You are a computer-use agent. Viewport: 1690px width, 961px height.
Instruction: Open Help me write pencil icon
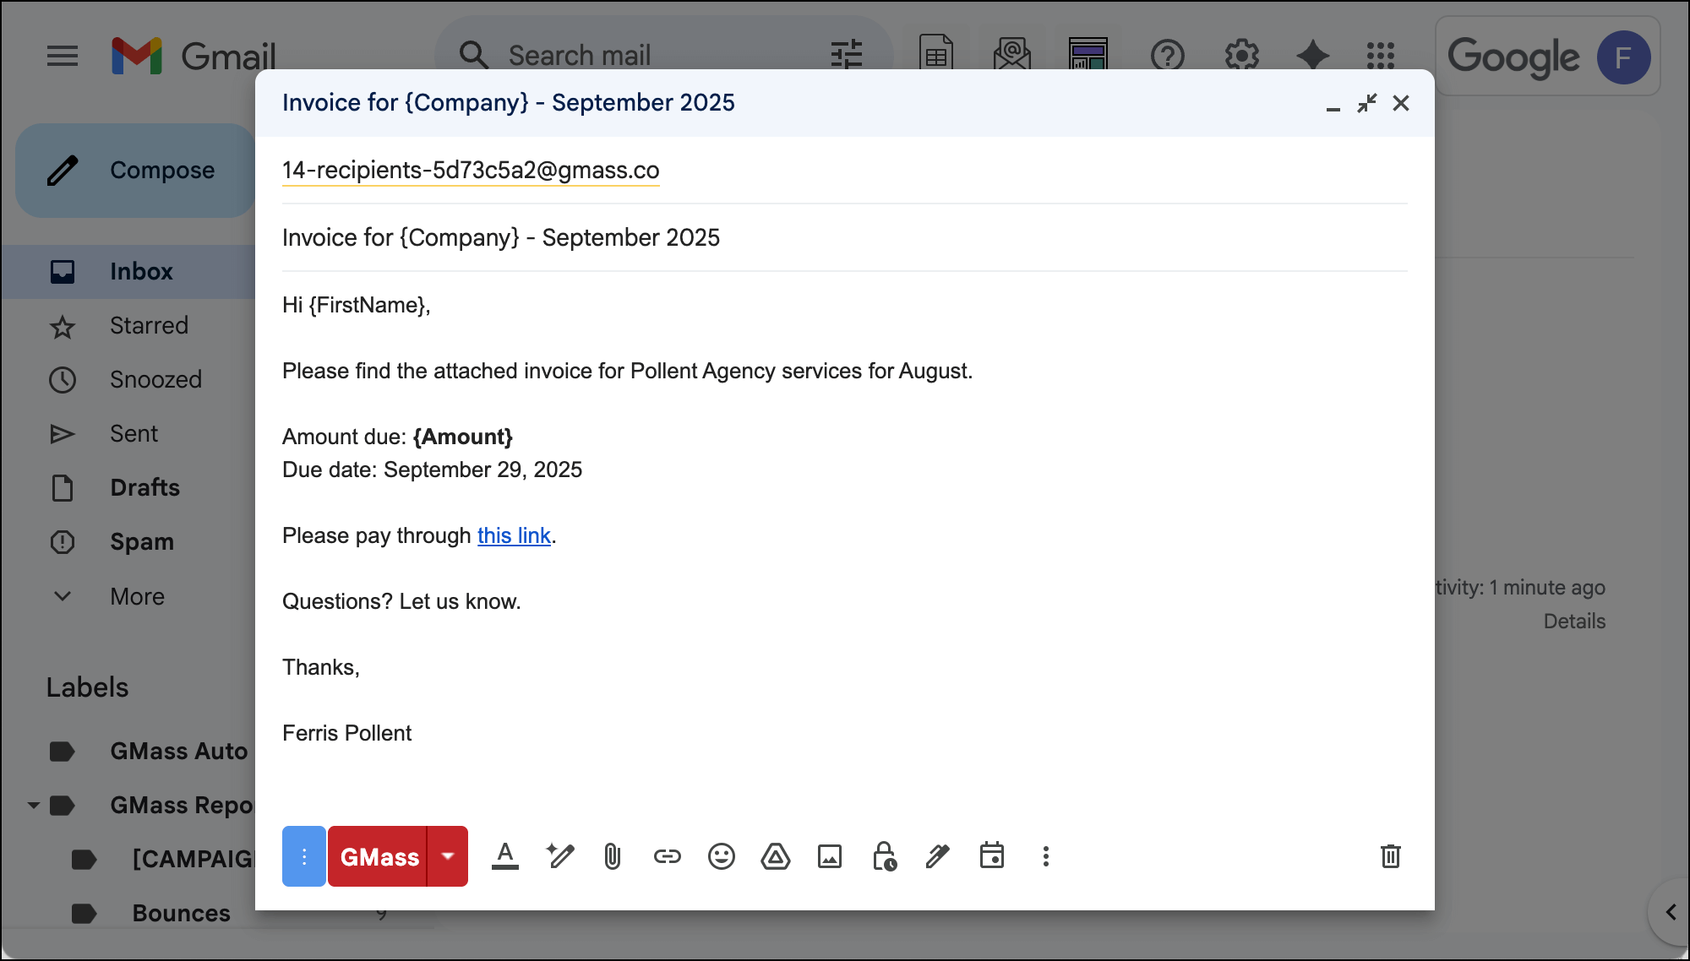[559, 856]
